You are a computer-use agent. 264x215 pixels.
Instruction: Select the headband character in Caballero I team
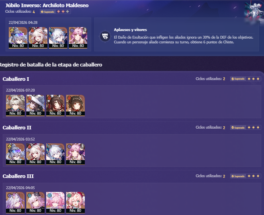(15, 106)
